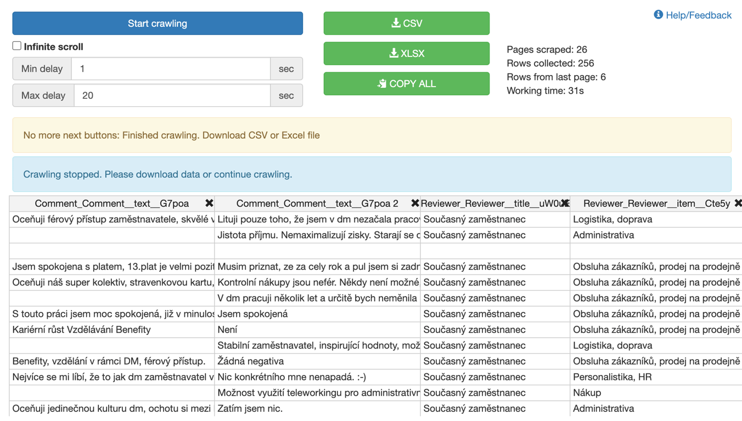Select cell 'Nic konkrétního mne nenapadá. :-)'
This screenshot has width=742, height=421.
tap(317, 377)
